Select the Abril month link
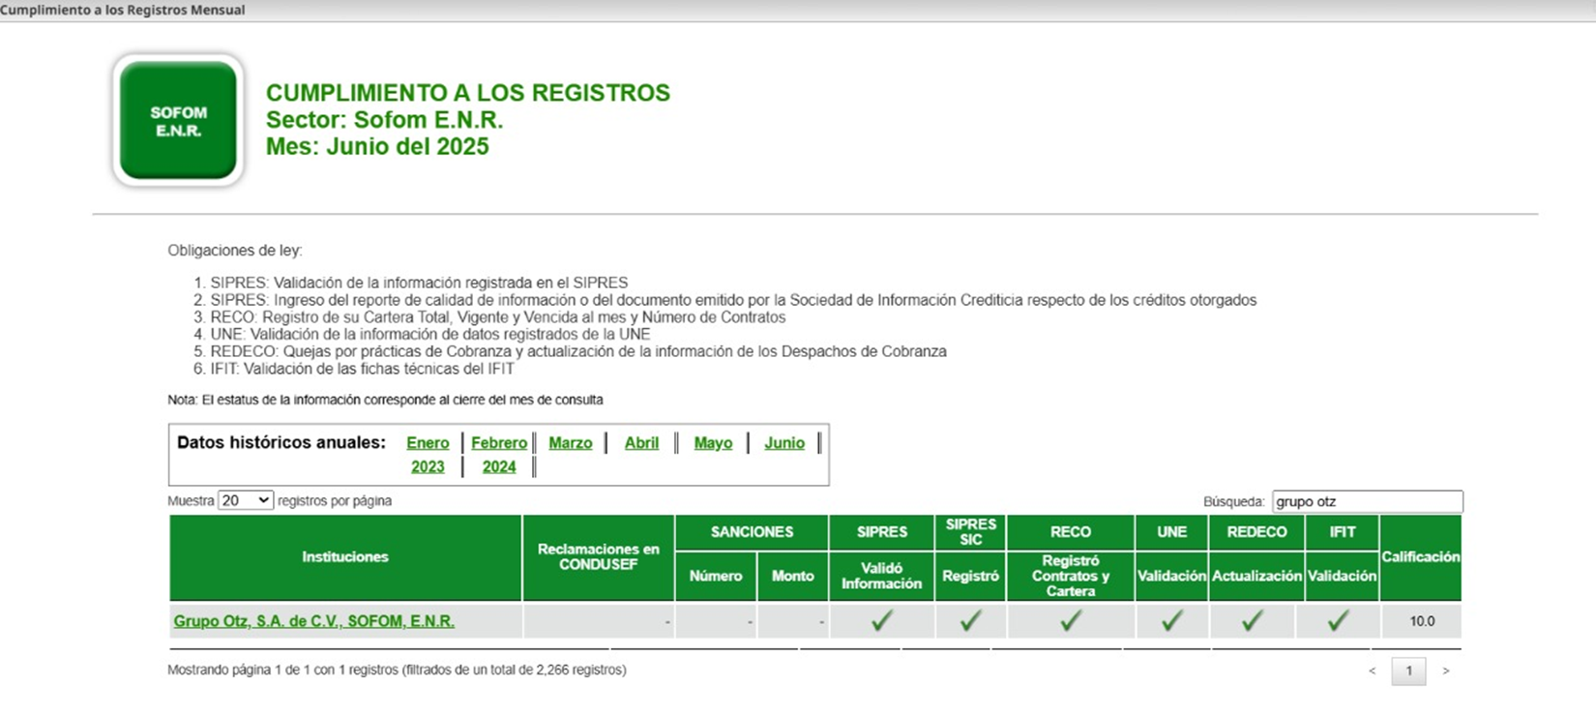Screen dimensions: 1596x717 click(641, 442)
